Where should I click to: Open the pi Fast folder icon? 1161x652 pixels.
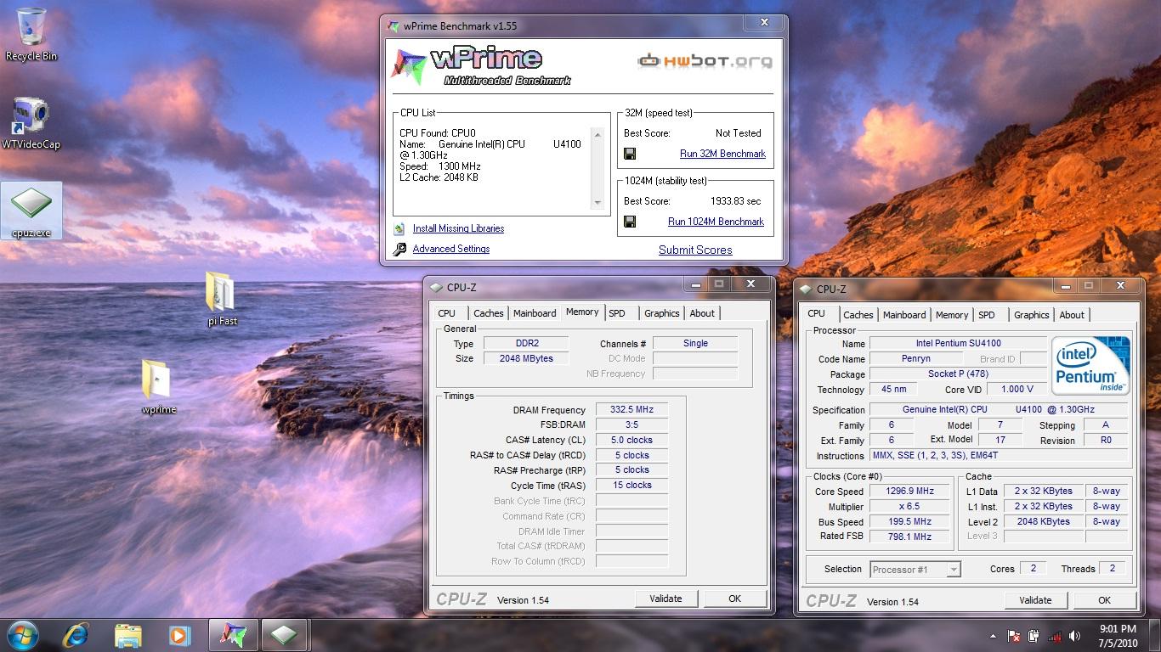pyautogui.click(x=222, y=299)
